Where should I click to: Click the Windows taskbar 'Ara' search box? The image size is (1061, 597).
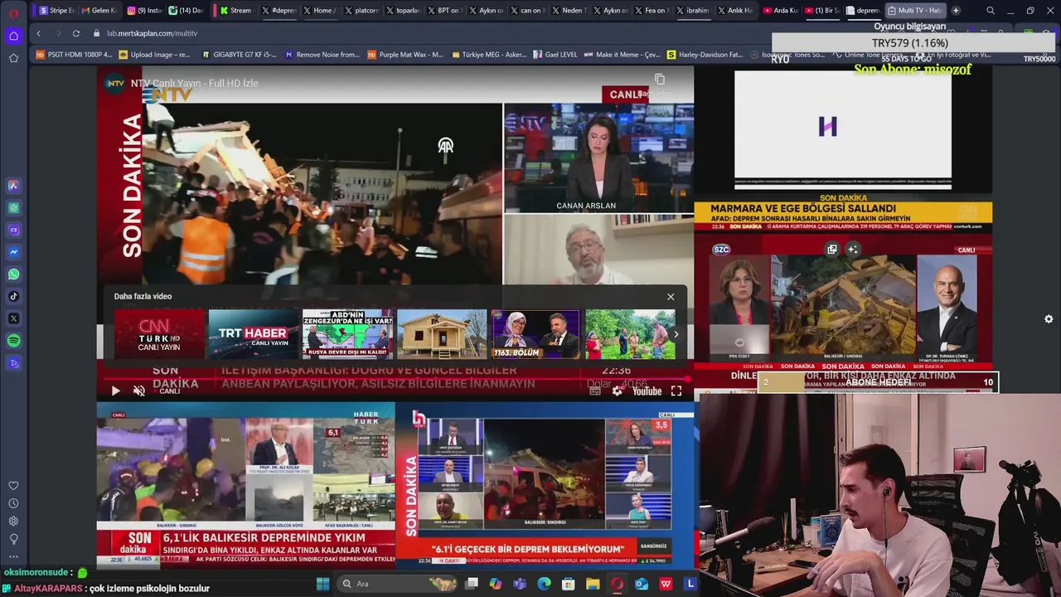[399, 584]
